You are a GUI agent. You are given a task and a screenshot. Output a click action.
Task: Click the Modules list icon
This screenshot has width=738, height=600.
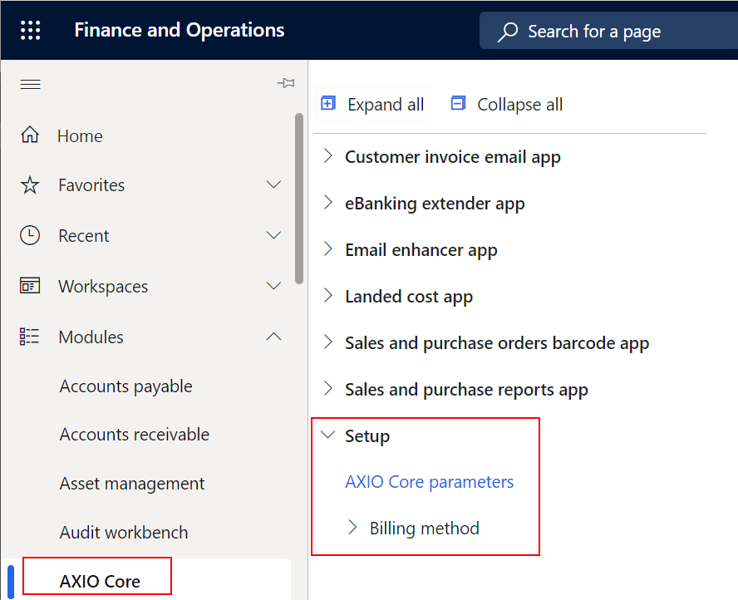pos(31,336)
